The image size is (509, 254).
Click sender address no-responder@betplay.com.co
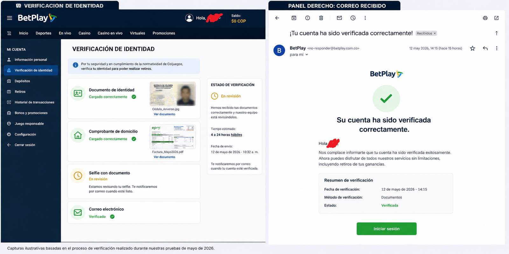[333, 48]
